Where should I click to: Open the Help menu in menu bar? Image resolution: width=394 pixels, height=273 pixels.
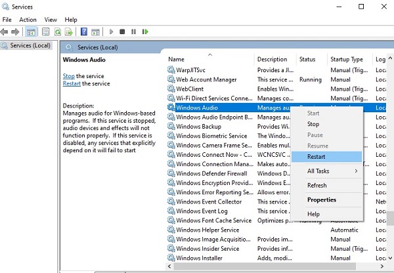coord(71,20)
